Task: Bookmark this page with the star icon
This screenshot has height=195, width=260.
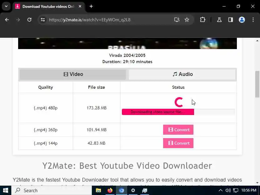Action: tap(187, 20)
